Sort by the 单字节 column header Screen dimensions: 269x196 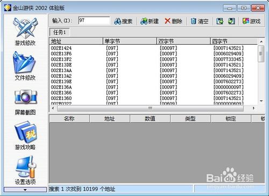click(x=130, y=41)
